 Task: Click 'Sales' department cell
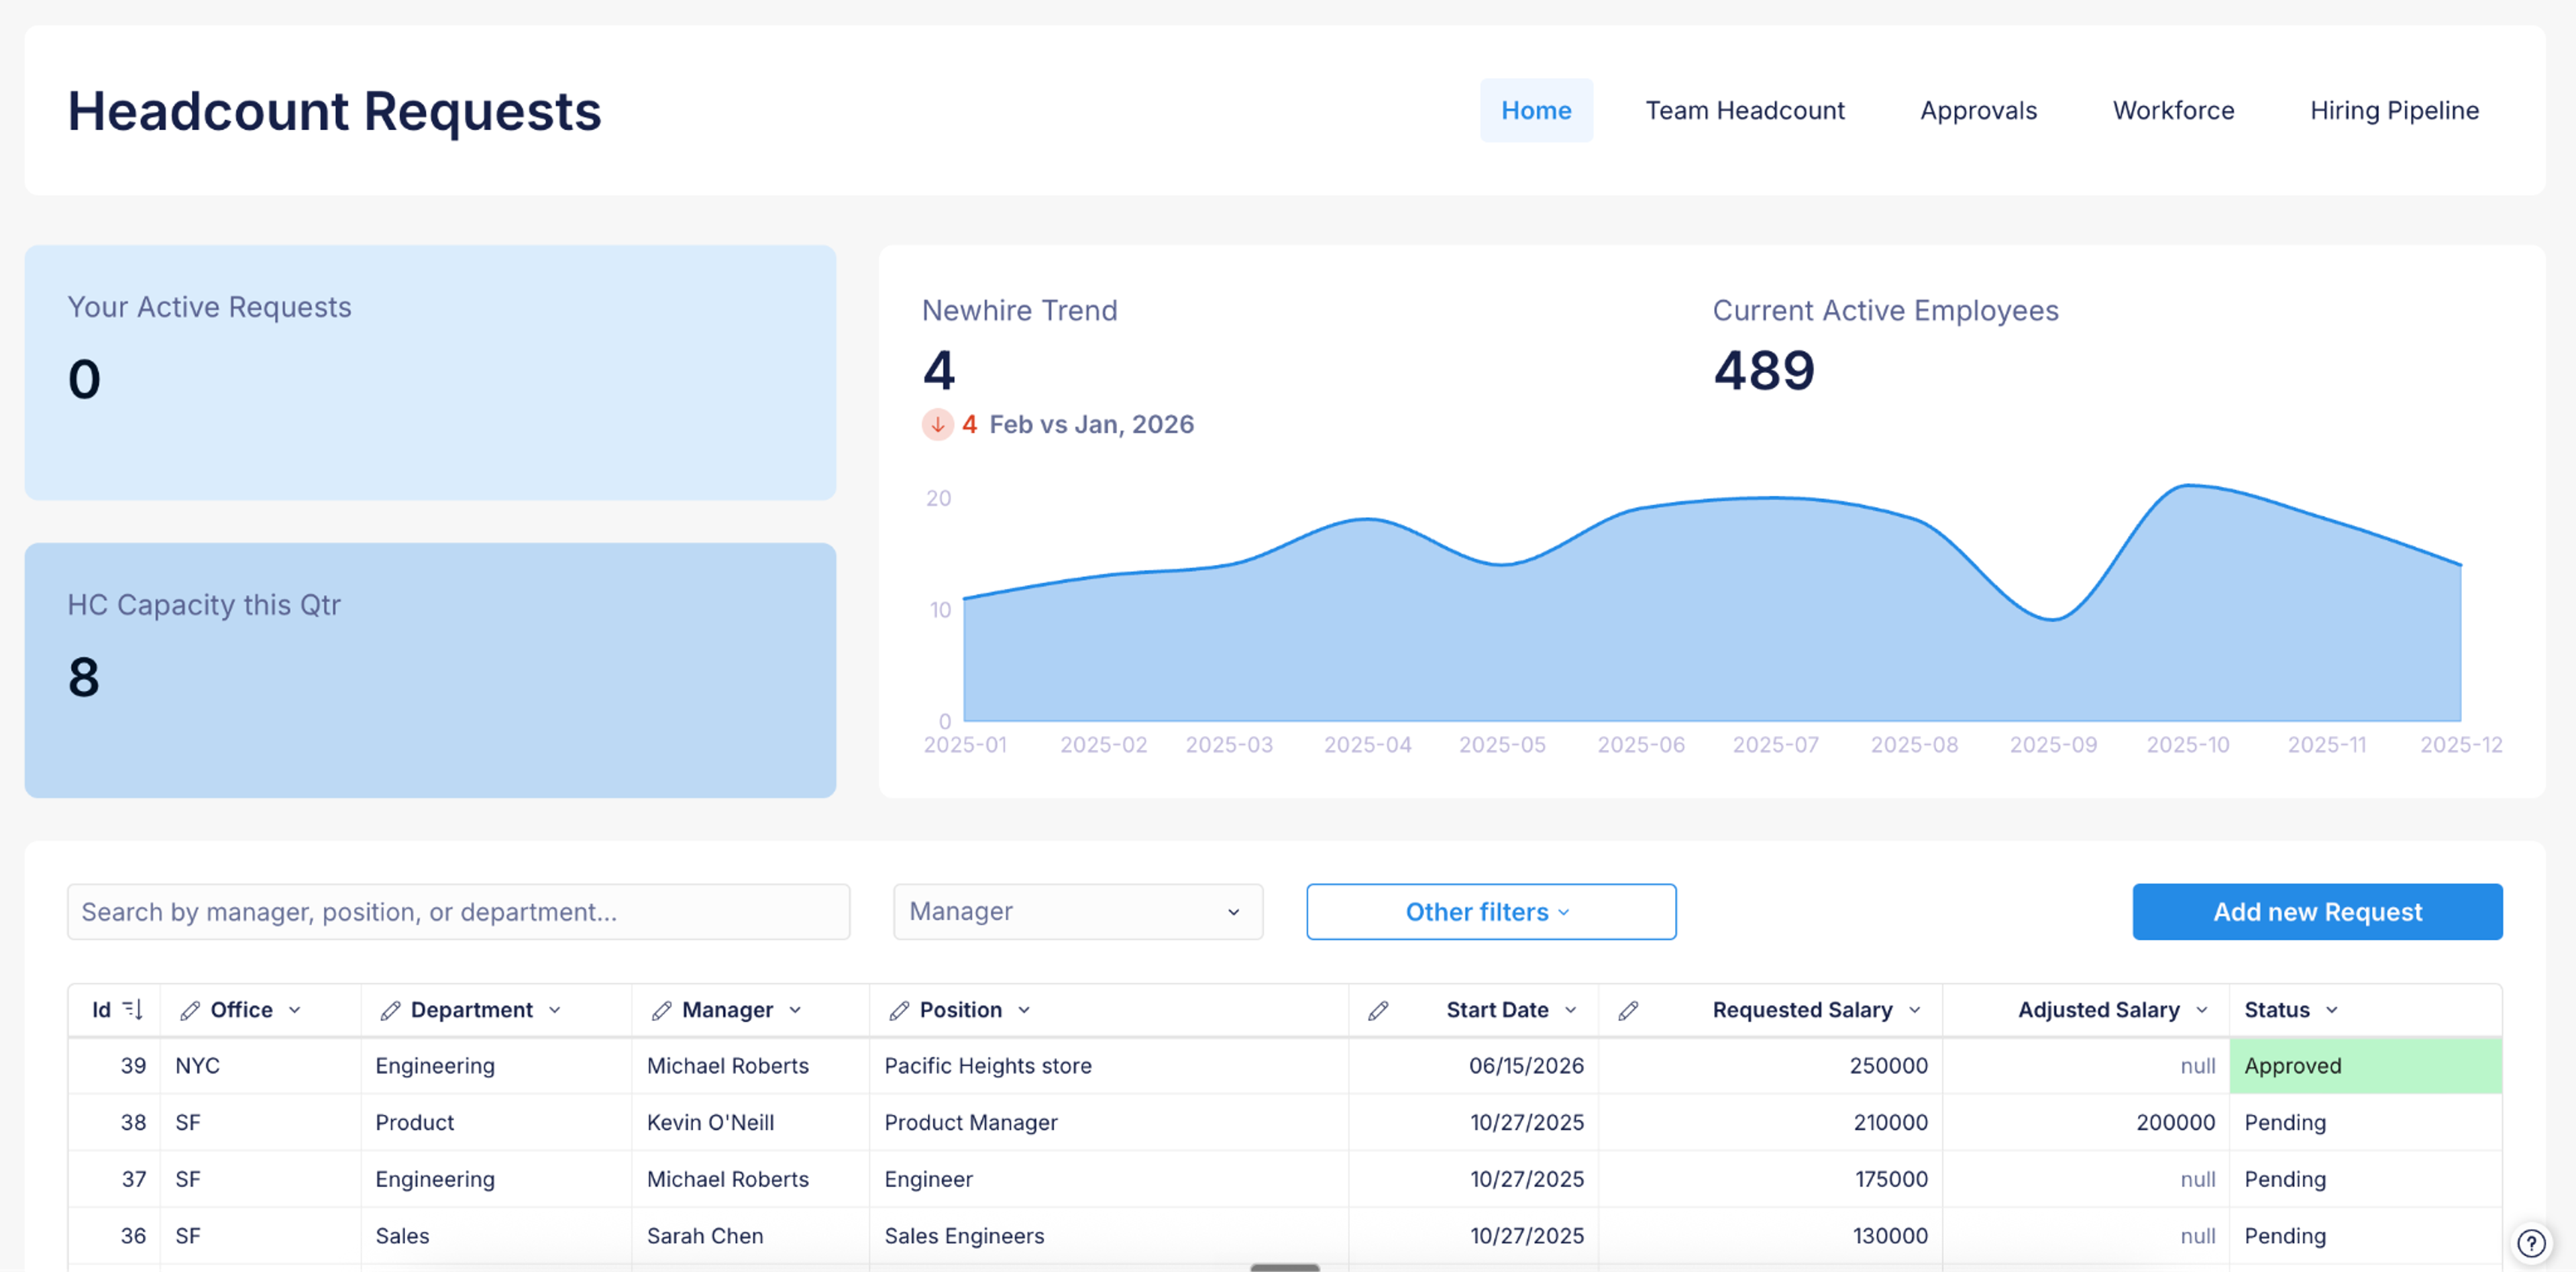click(x=496, y=1235)
